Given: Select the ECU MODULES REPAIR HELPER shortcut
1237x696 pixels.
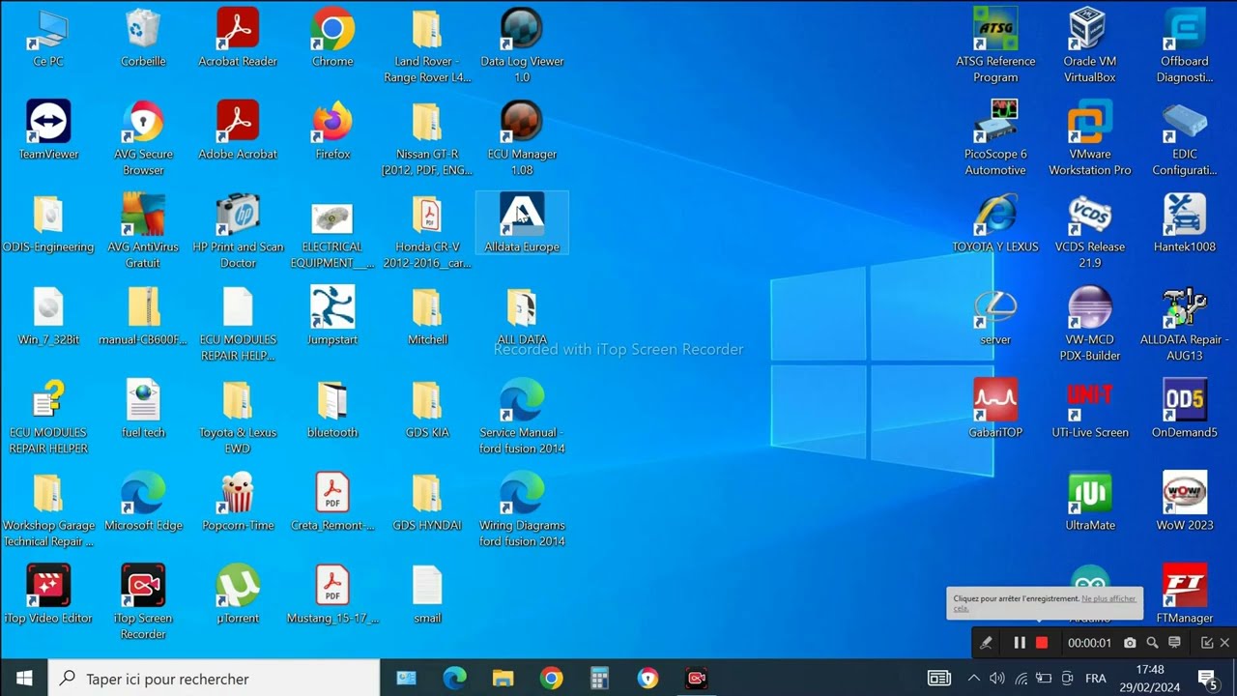Looking at the screenshot, I should point(48,417).
